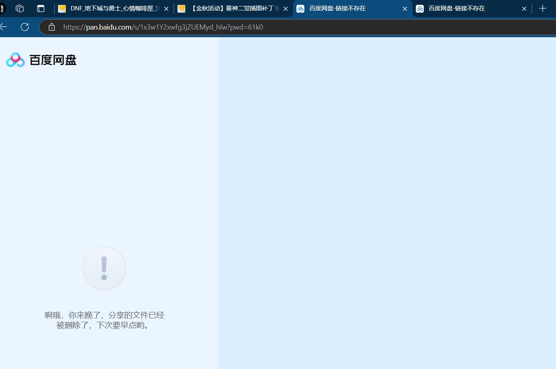556x369 pixels.
Task: Click the browser profile icon in title bar
Action: tap(2, 8)
